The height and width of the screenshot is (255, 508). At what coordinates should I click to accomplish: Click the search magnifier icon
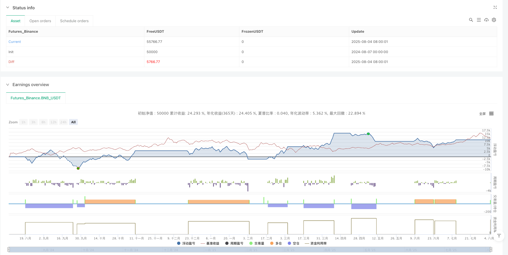coord(471,20)
